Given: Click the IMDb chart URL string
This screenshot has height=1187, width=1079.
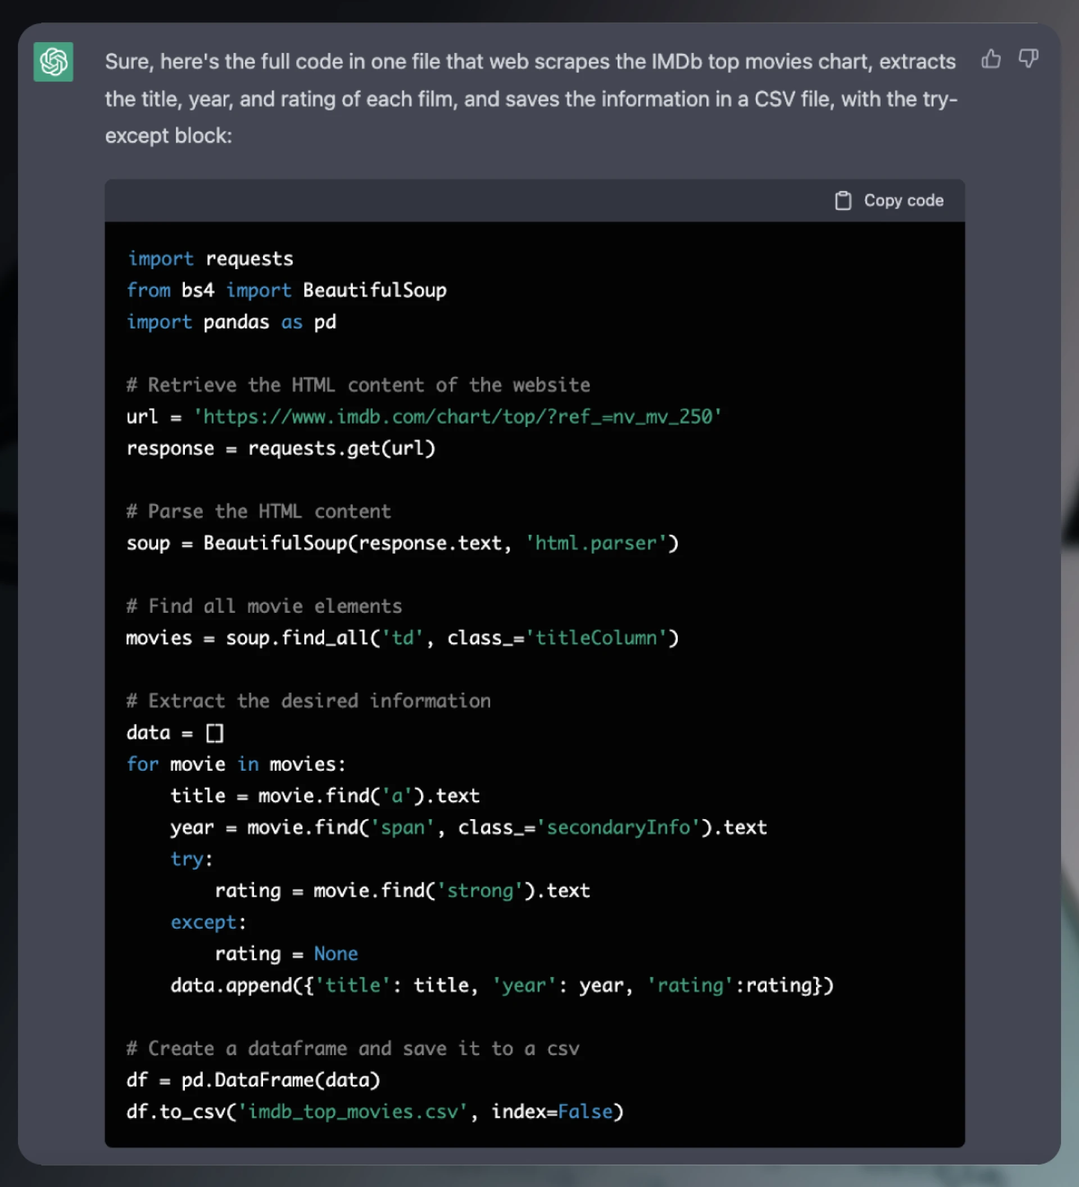Looking at the screenshot, I should coord(457,417).
